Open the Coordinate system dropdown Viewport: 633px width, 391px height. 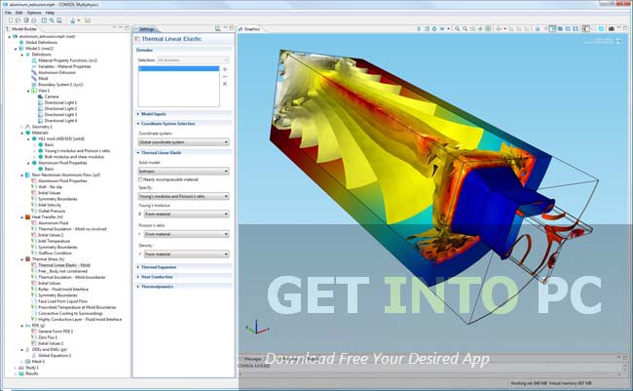pos(184,142)
